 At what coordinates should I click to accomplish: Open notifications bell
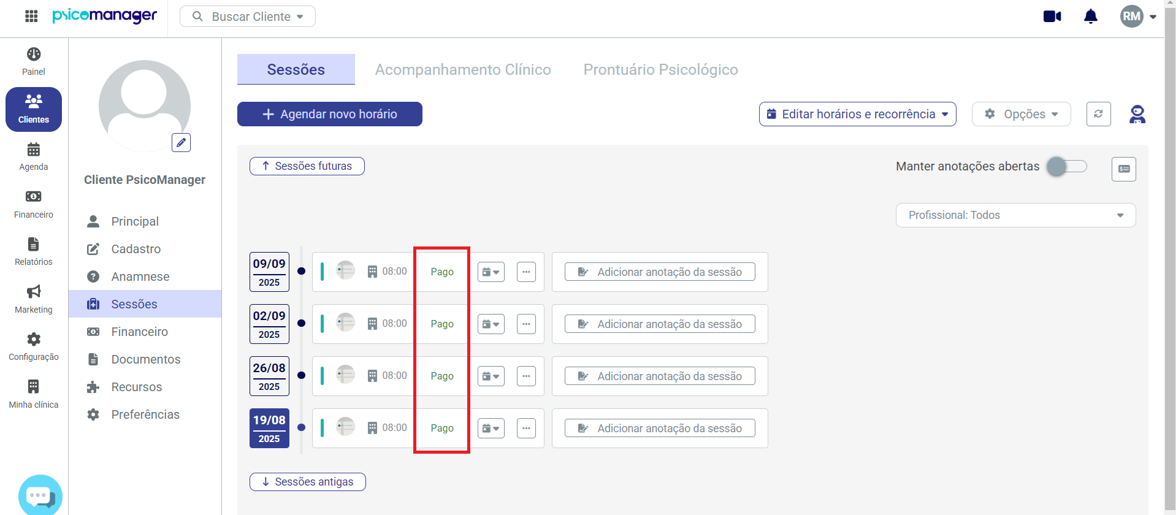(x=1091, y=17)
